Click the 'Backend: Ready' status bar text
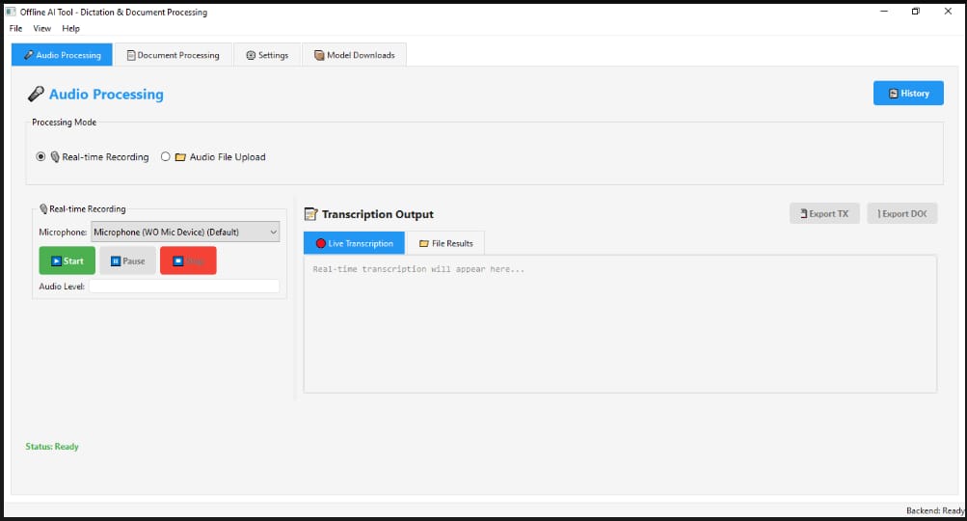 [x=935, y=510]
